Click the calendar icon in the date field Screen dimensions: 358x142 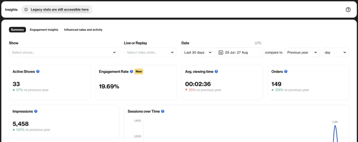[x=221, y=52]
